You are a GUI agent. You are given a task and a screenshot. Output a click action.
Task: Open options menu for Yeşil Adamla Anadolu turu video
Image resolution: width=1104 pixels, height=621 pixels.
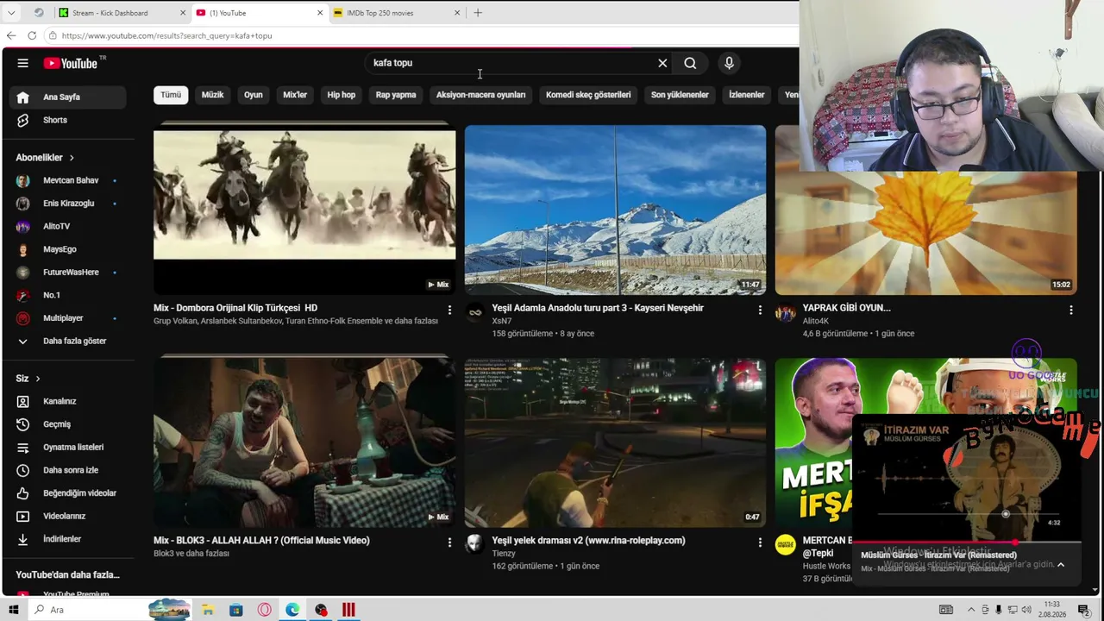(760, 310)
